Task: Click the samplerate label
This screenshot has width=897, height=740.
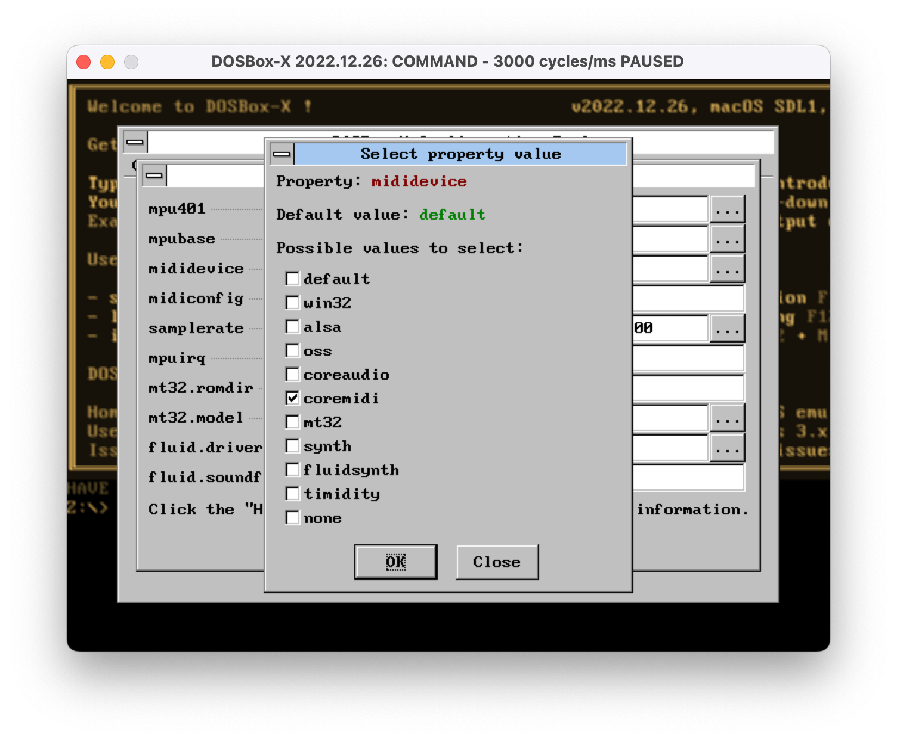Action: pyautogui.click(x=196, y=328)
